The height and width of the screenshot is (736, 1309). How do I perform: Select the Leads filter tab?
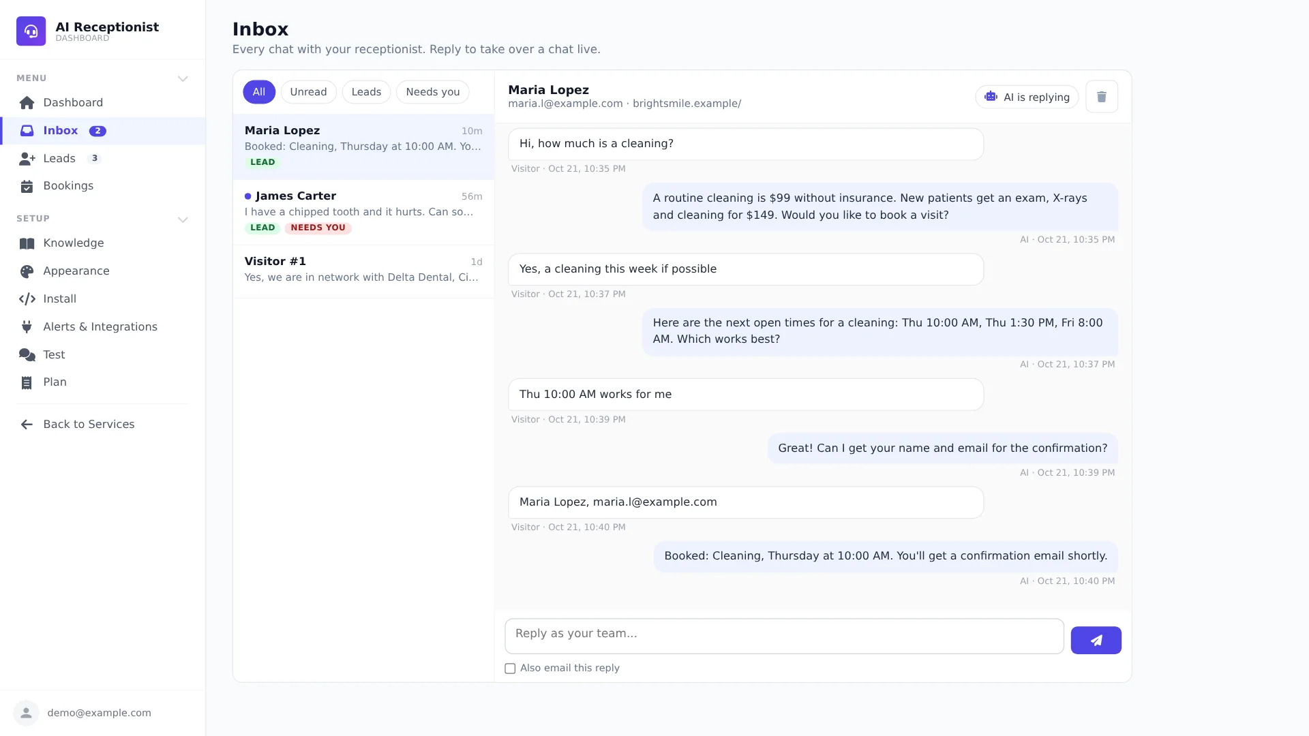click(x=366, y=92)
